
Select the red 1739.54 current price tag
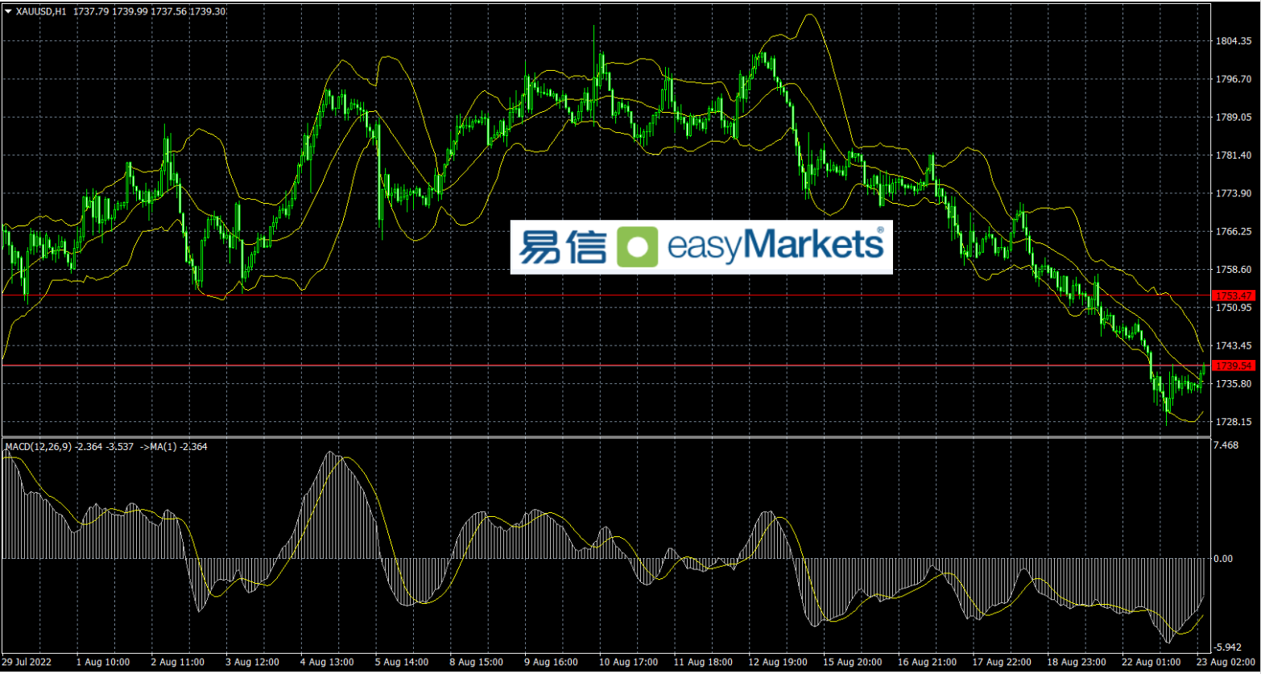[x=1232, y=366]
